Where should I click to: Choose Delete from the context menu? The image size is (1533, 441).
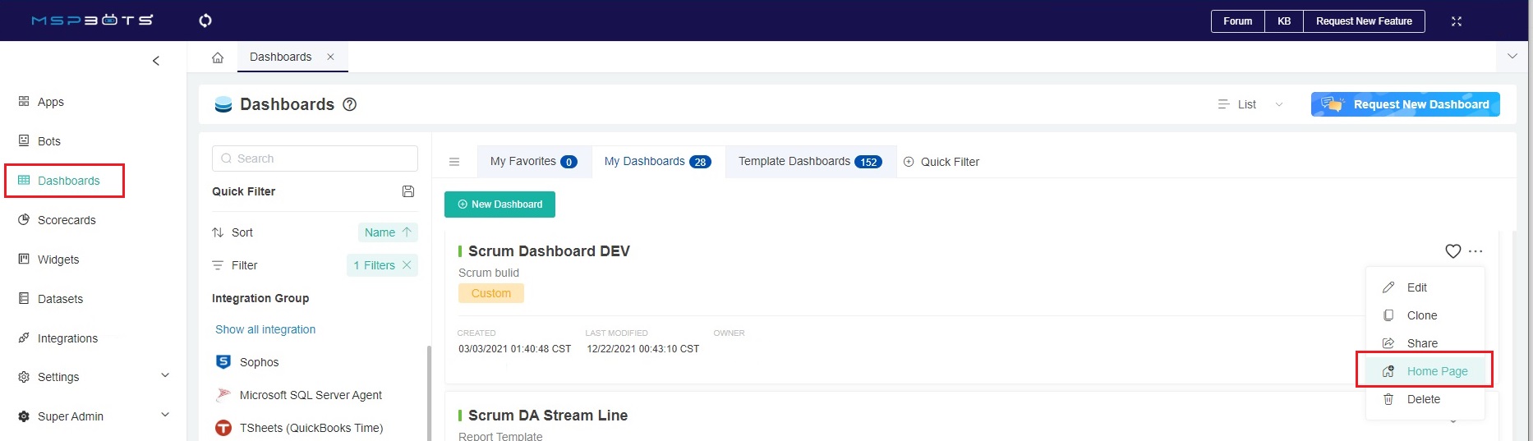click(x=1425, y=399)
